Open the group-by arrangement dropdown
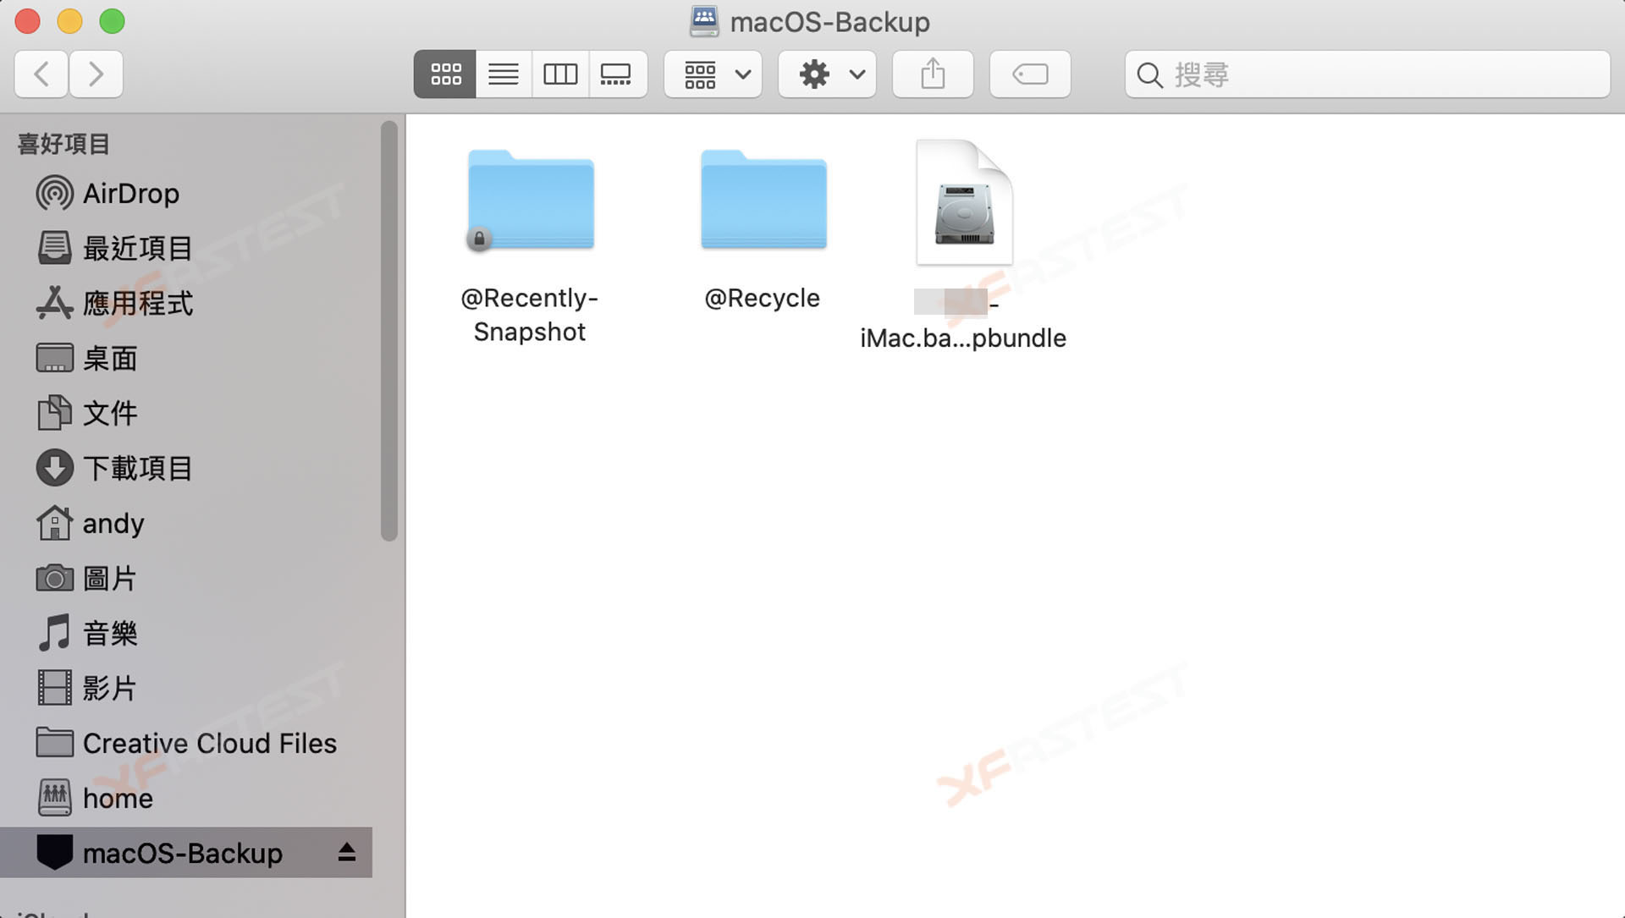Image resolution: width=1625 pixels, height=918 pixels. 713,74
